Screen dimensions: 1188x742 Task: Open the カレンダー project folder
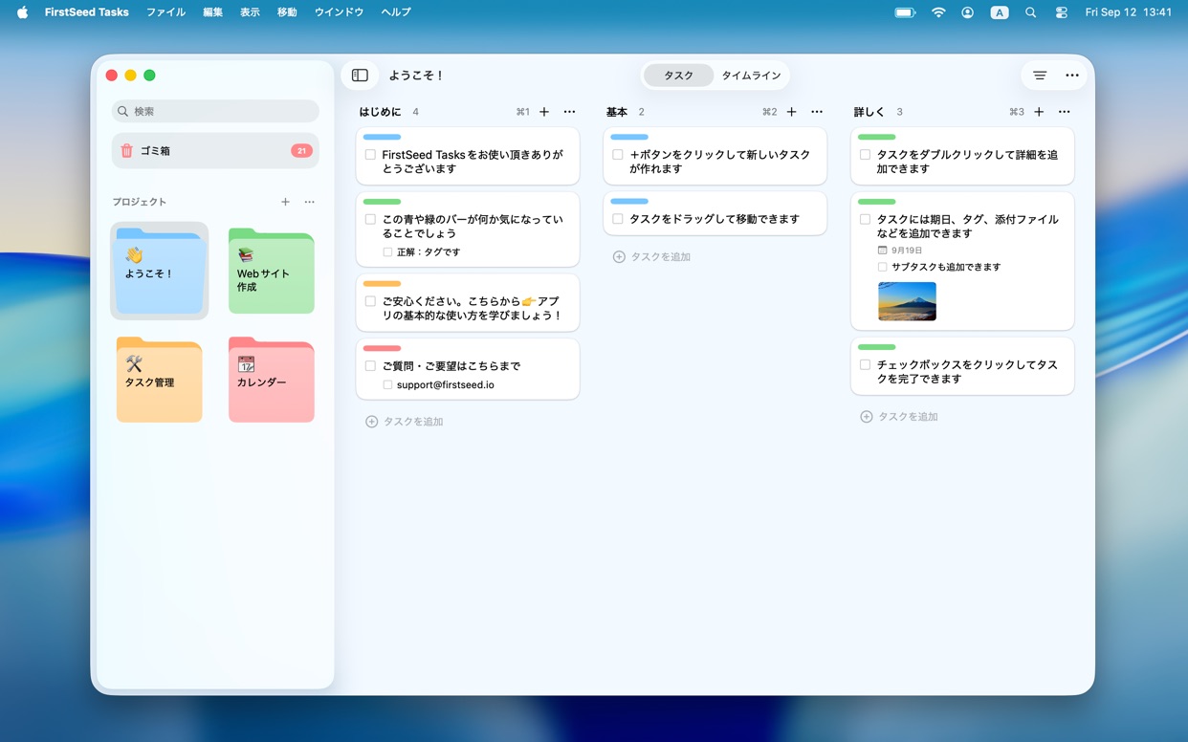tap(272, 380)
